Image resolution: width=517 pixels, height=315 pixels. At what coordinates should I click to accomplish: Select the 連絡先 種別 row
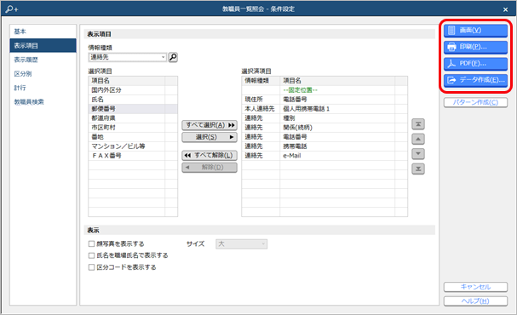325,118
